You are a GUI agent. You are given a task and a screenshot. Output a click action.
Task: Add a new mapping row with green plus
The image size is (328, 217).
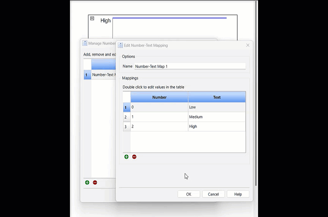(126, 157)
